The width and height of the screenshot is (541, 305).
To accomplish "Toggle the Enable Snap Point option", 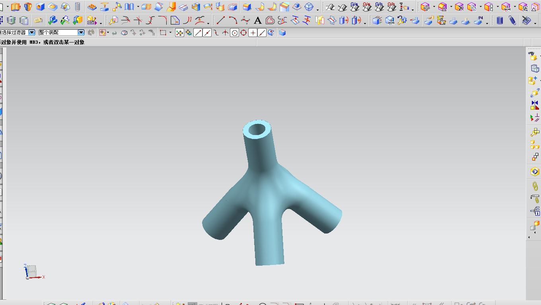I will [x=179, y=33].
